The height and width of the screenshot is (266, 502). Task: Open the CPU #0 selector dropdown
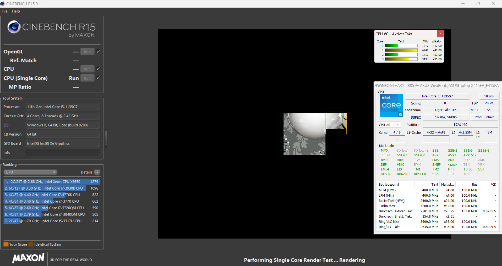(x=389, y=125)
